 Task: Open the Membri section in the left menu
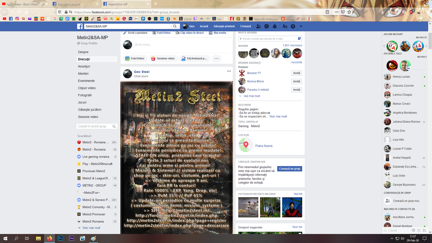pyautogui.click(x=83, y=74)
